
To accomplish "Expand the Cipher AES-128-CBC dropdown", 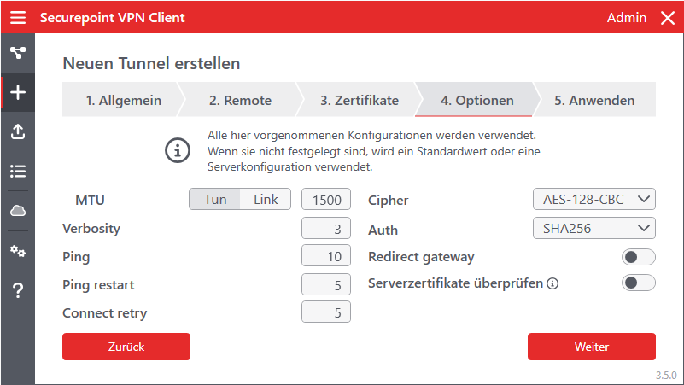I will coord(593,200).
